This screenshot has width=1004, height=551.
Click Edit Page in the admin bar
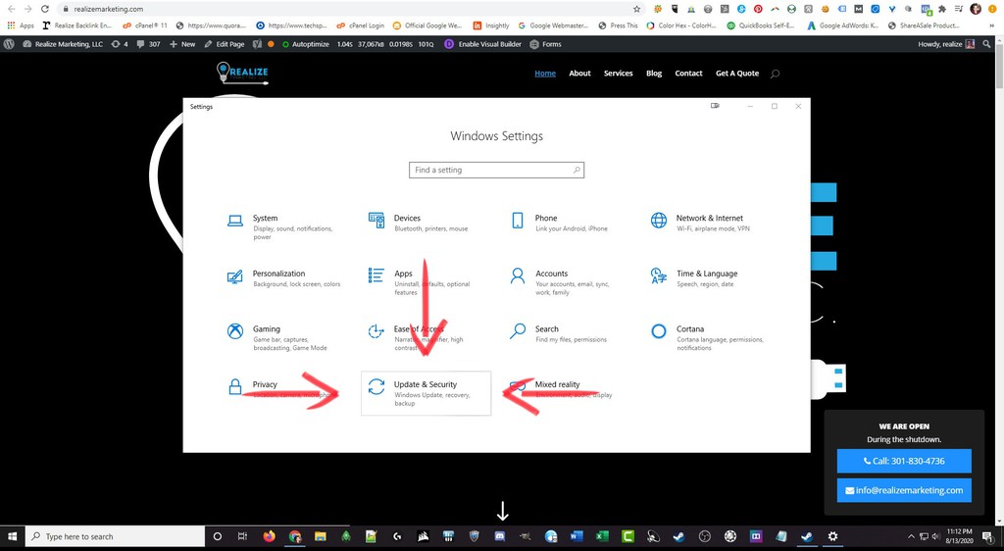coord(225,44)
